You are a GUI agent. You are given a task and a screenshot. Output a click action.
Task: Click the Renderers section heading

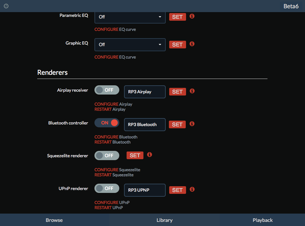click(52, 72)
